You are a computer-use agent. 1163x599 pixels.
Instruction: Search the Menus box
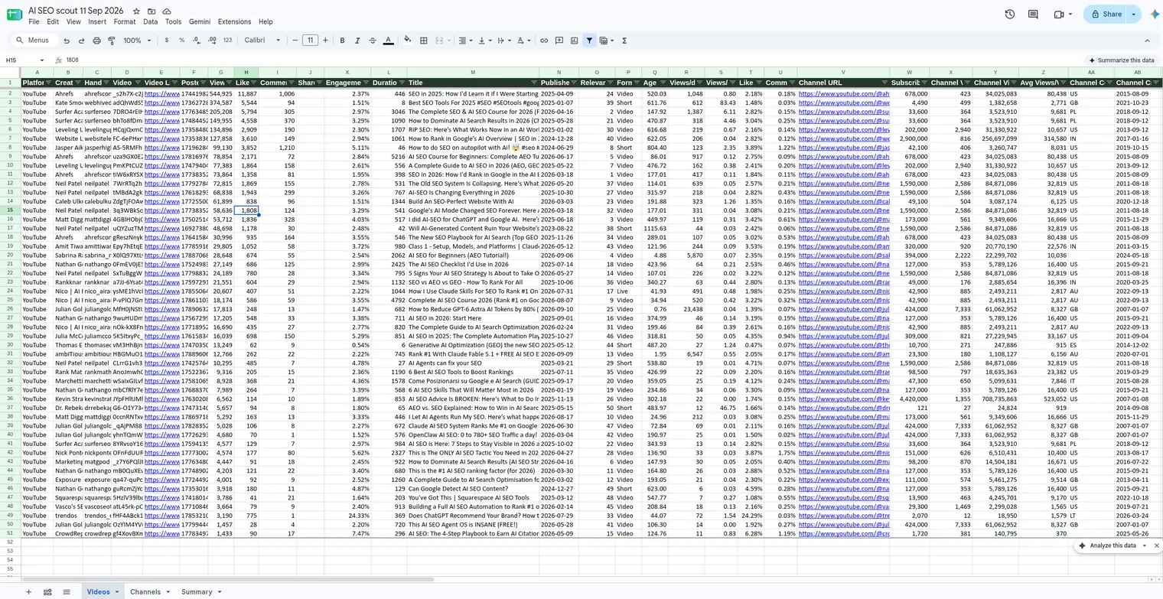[33, 41]
